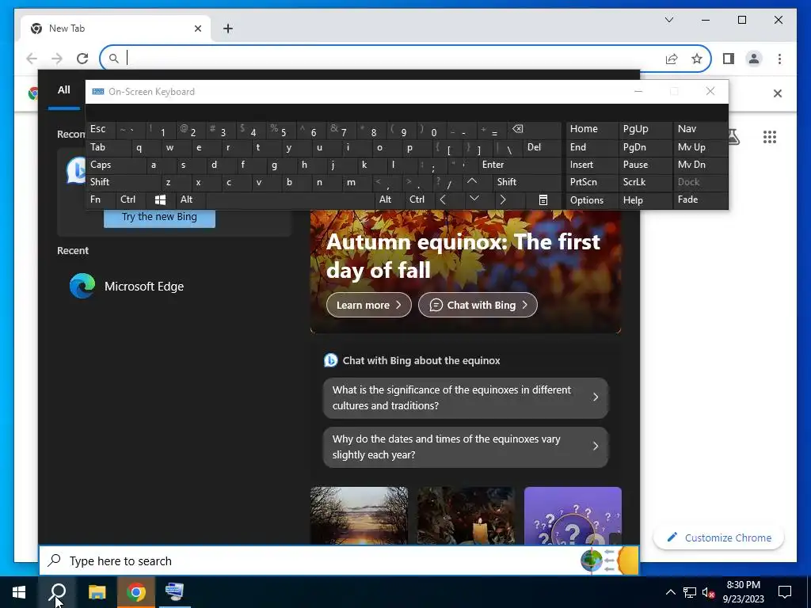
Task: Toggle Fn key on On-Screen Keyboard
Action: tap(101, 199)
